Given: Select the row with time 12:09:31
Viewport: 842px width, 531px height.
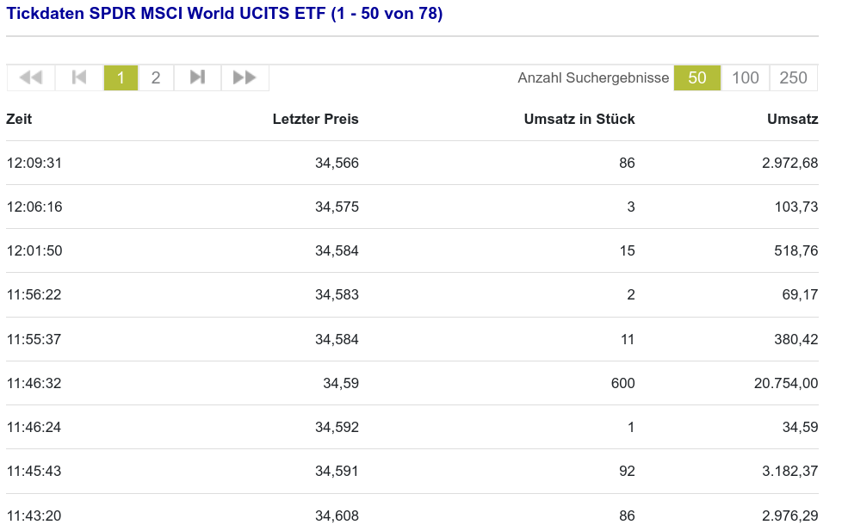Looking at the screenshot, I should [34, 163].
